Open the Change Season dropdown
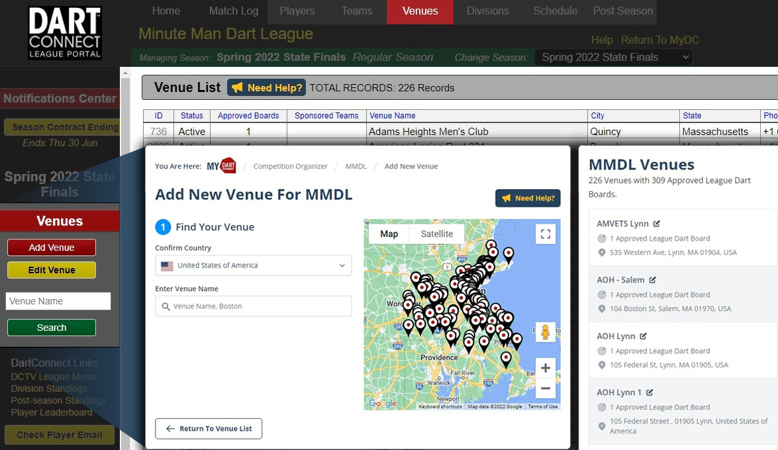The width and height of the screenshot is (778, 450). pyautogui.click(x=613, y=57)
